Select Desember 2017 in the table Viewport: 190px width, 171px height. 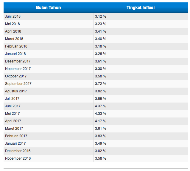point(18,61)
